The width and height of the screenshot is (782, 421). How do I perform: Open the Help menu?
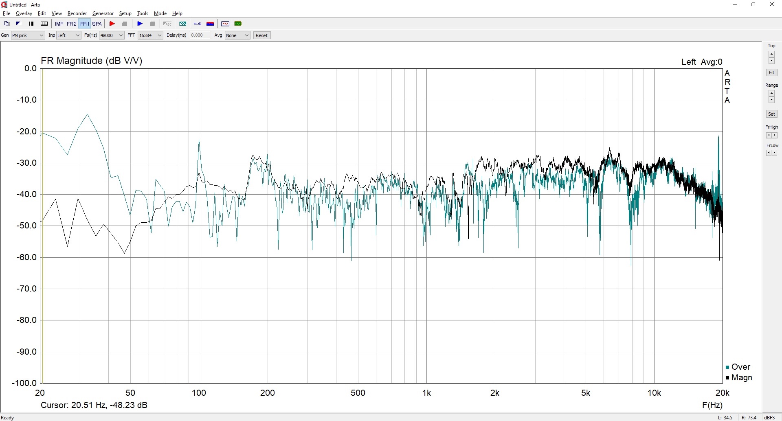177,13
